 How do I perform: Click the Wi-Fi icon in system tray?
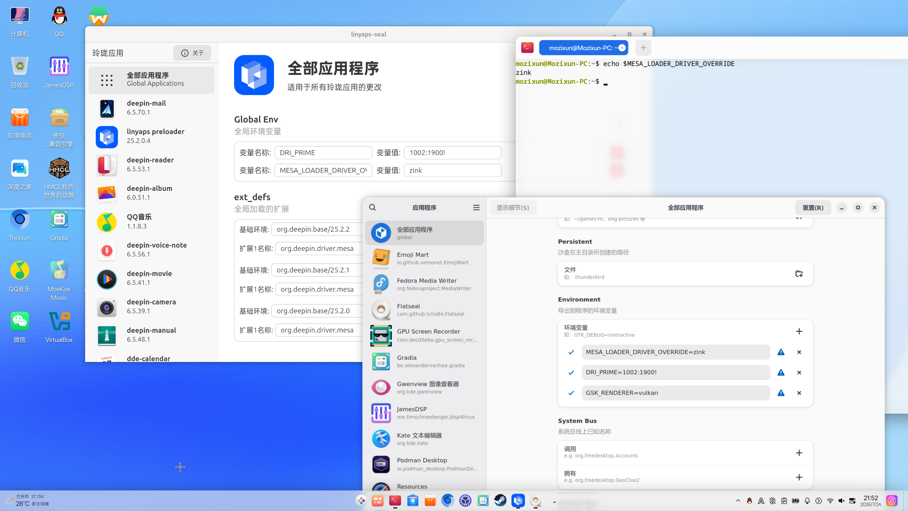pos(830,501)
